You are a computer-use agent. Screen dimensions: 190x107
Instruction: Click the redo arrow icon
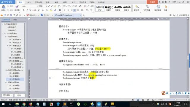pyautogui.click(x=20, y=15)
